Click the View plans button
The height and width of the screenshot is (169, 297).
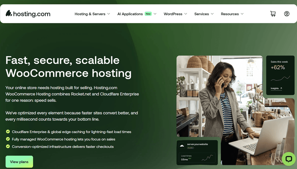(x=19, y=162)
